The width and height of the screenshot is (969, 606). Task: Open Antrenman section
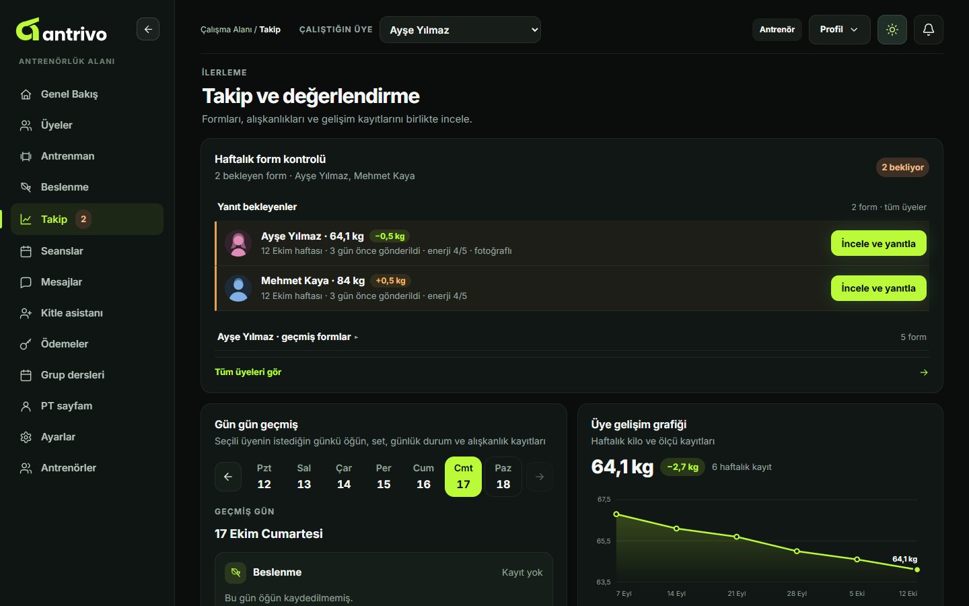87,156
